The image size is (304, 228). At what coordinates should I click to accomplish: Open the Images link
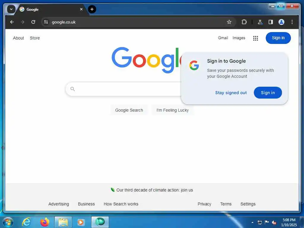point(239,38)
